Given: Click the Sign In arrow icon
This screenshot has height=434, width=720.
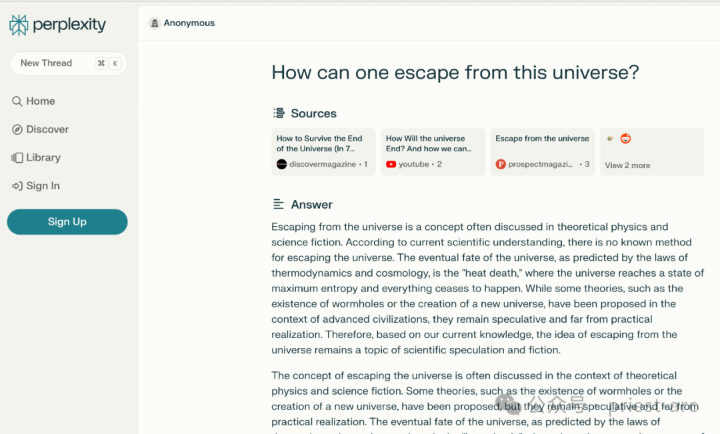Looking at the screenshot, I should (x=17, y=186).
